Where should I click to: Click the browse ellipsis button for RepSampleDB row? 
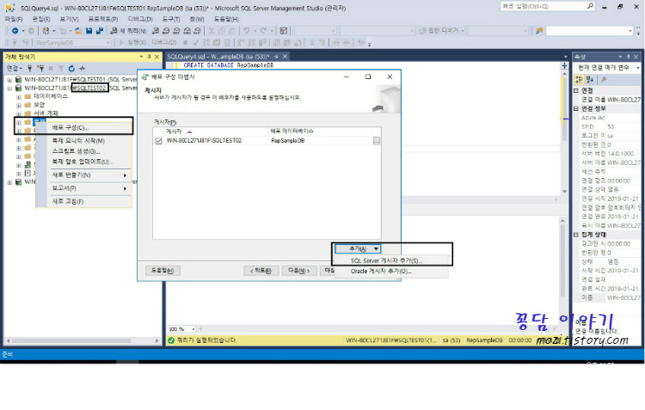(377, 141)
